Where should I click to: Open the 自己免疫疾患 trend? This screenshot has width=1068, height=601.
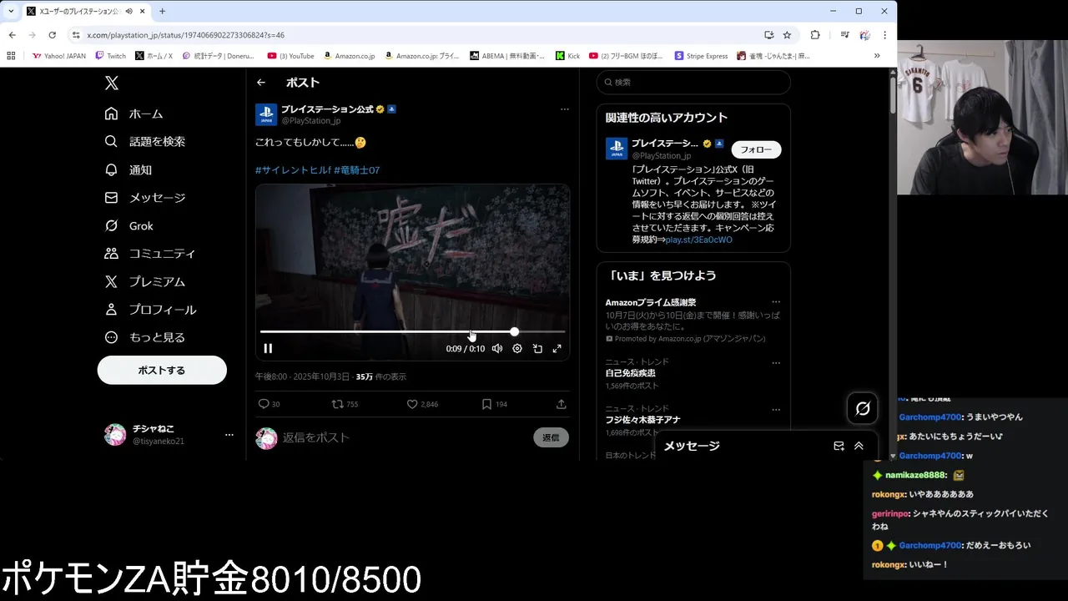tap(630, 373)
